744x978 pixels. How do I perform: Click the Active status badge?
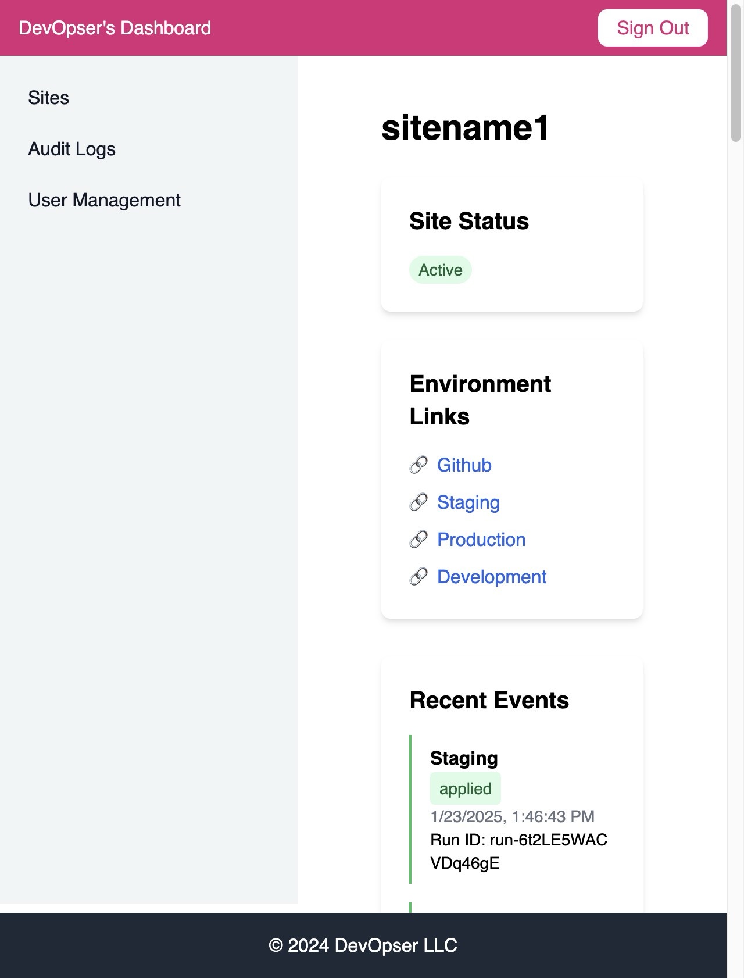(x=441, y=270)
